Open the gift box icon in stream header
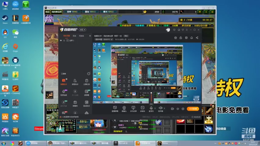This screenshot has height=146, width=260. pos(175,38)
